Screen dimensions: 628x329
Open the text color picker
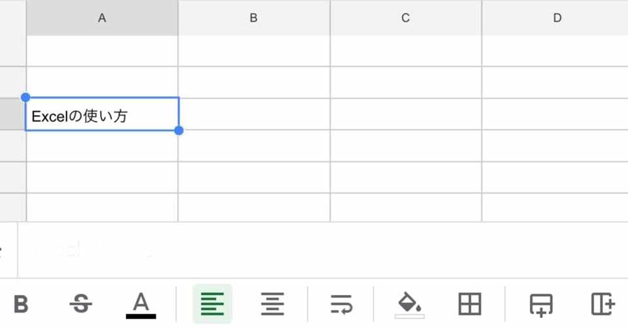[x=141, y=304]
